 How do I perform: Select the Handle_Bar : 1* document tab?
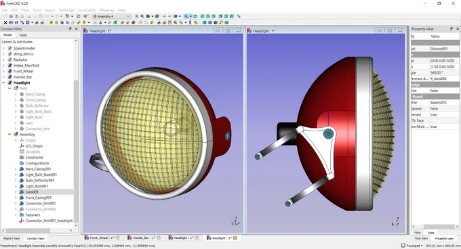(144, 238)
